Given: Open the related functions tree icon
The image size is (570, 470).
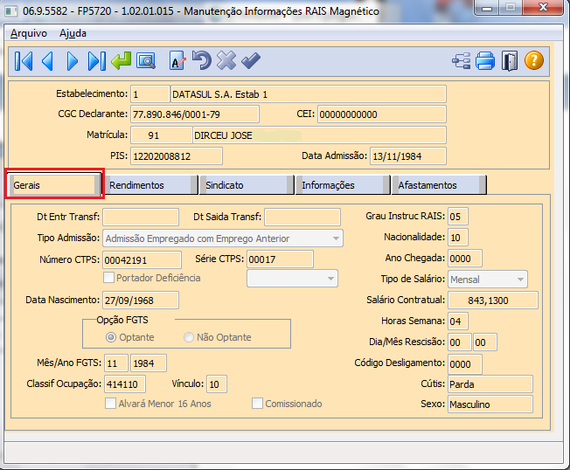Looking at the screenshot, I should 462,61.
